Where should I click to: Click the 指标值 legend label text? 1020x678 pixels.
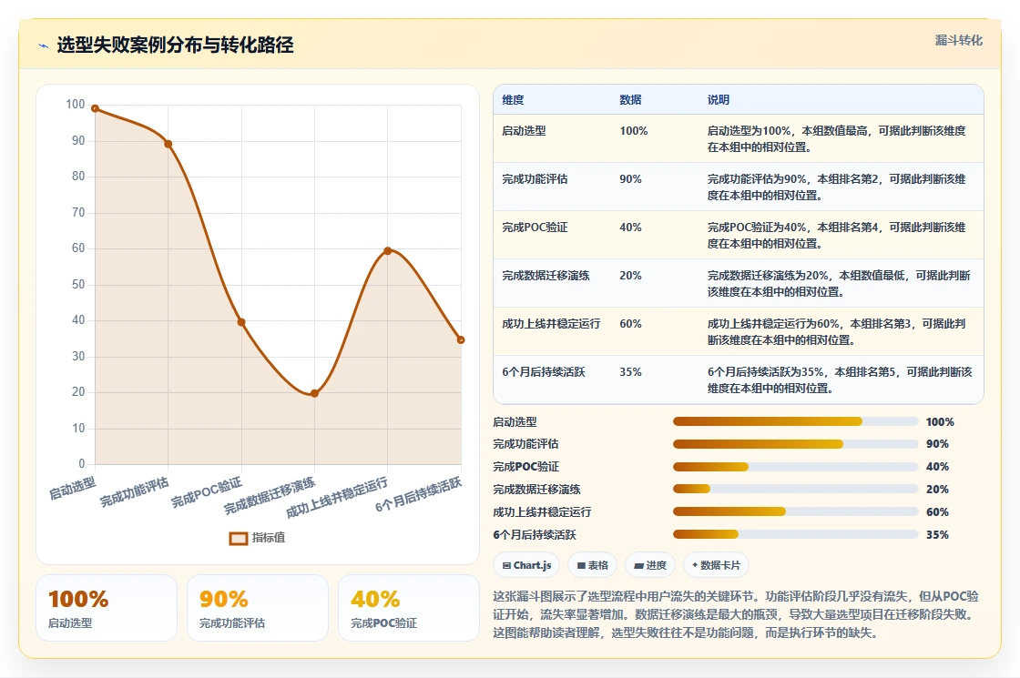click(269, 538)
